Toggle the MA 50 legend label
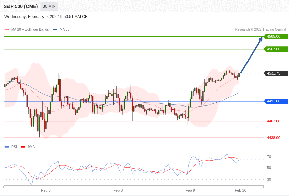The width and height of the screenshot is (289, 196). 64,30
